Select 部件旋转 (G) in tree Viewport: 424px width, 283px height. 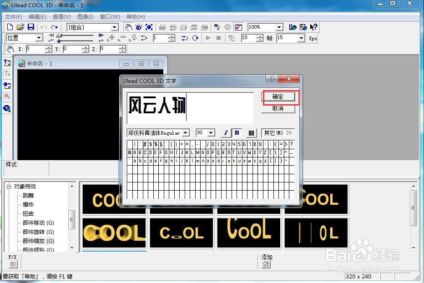tap(38, 232)
